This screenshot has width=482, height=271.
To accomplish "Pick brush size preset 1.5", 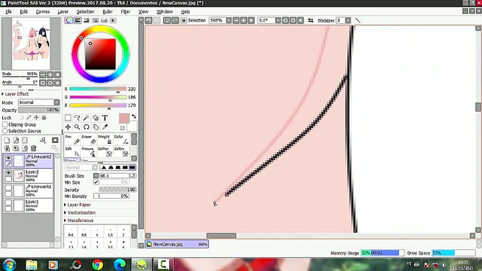I will 111,233.
